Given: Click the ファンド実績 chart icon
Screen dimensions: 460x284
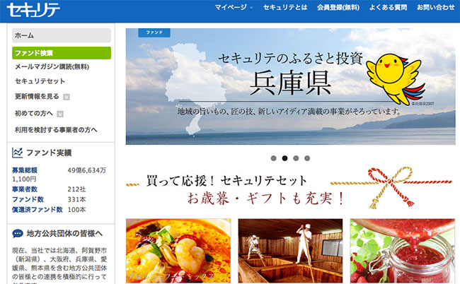Looking at the screenshot, I should pos(17,153).
